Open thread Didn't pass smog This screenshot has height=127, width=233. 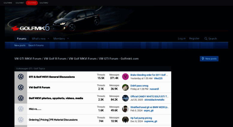(x=139, y=86)
